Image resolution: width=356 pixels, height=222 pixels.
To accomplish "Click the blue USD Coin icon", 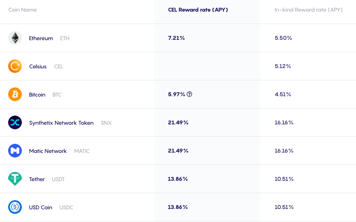I will pos(15,207).
